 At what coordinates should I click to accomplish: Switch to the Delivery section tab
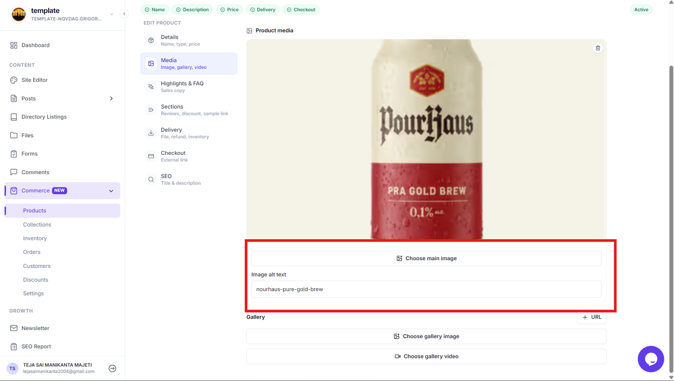tap(189, 133)
